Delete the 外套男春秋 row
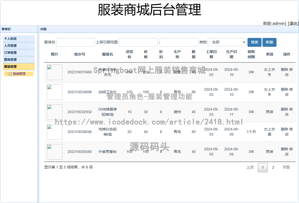Screen dimensions: 299x203 pyautogui.click(x=284, y=149)
